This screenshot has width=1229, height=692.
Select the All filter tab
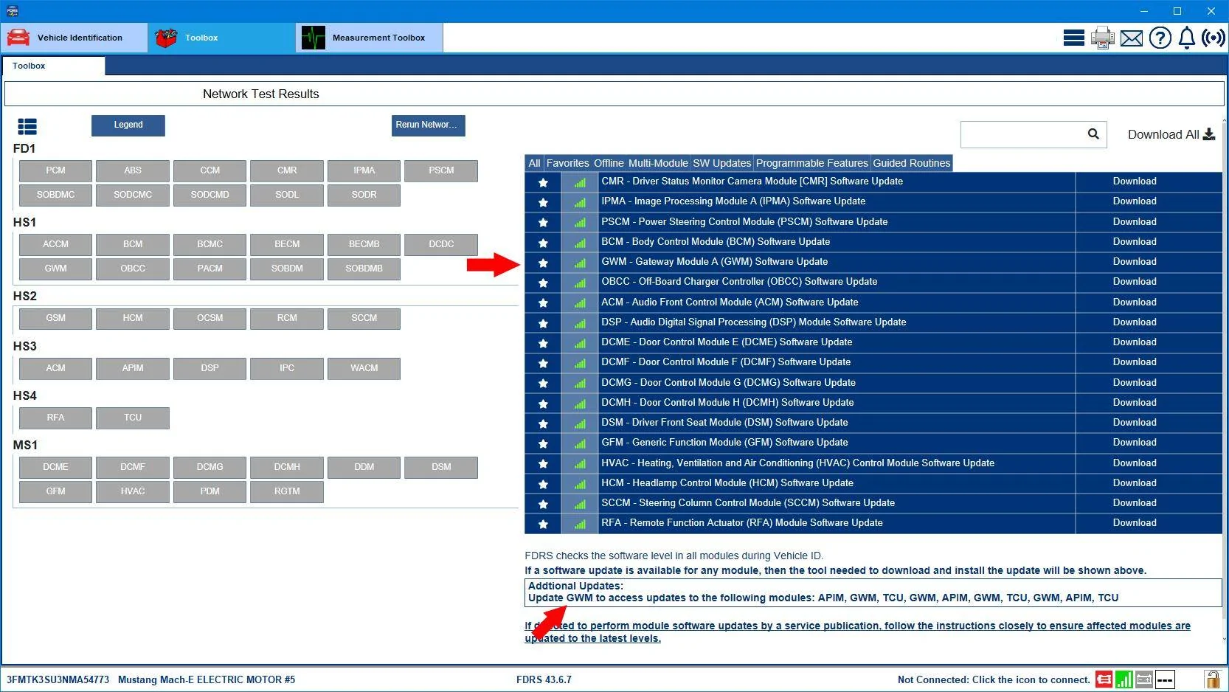click(535, 163)
